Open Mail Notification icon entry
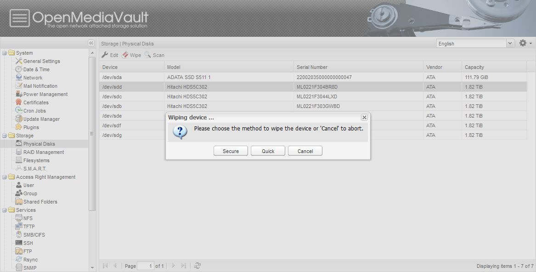Screen dimensions: 536x272 19,86
